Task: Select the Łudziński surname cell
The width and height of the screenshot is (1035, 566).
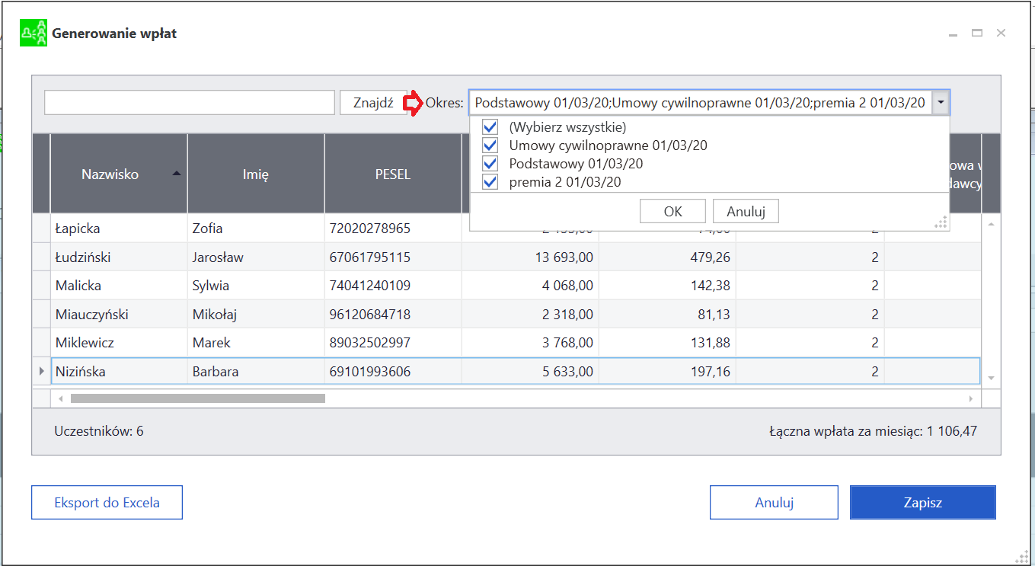Action: click(x=119, y=257)
